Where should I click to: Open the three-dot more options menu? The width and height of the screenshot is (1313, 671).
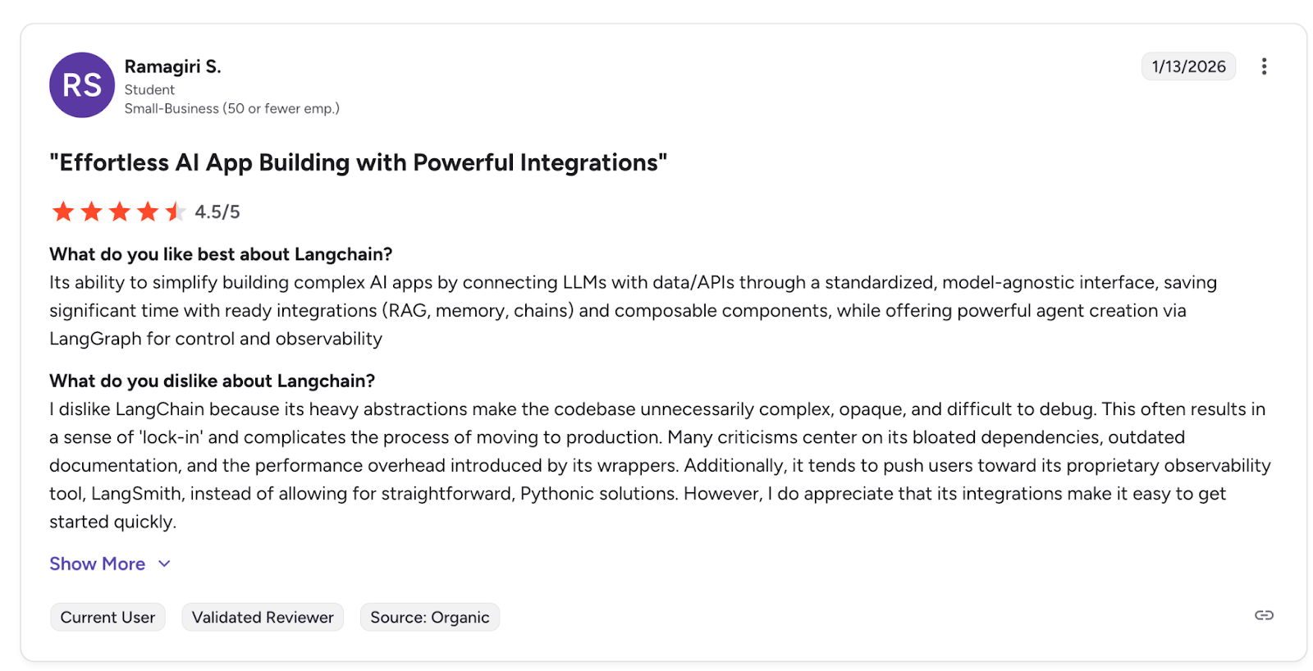[1264, 66]
